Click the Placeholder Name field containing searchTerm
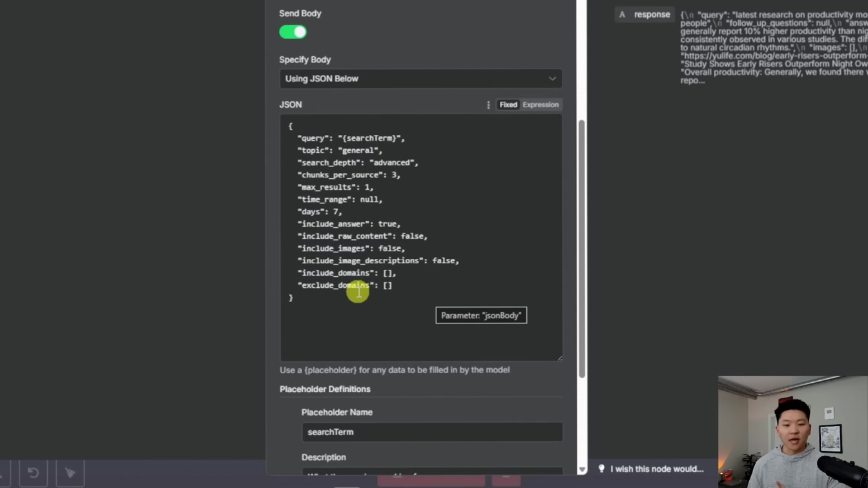This screenshot has width=868, height=488. (432, 432)
